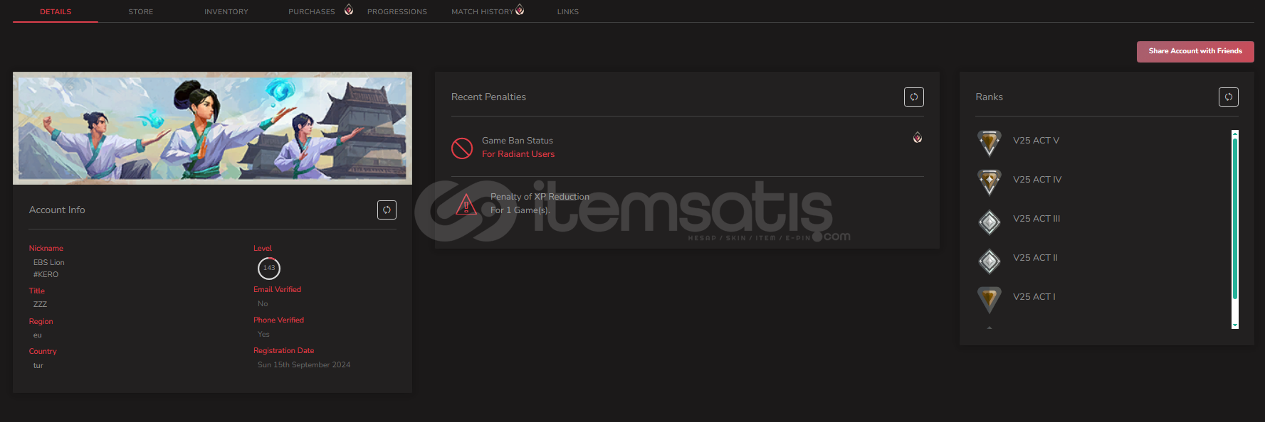Click registration date Sun 15th September 2024
The width and height of the screenshot is (1265, 422).
304,364
